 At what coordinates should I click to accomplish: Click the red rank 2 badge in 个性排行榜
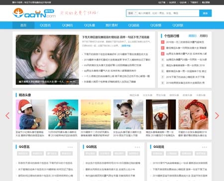tap(163, 48)
